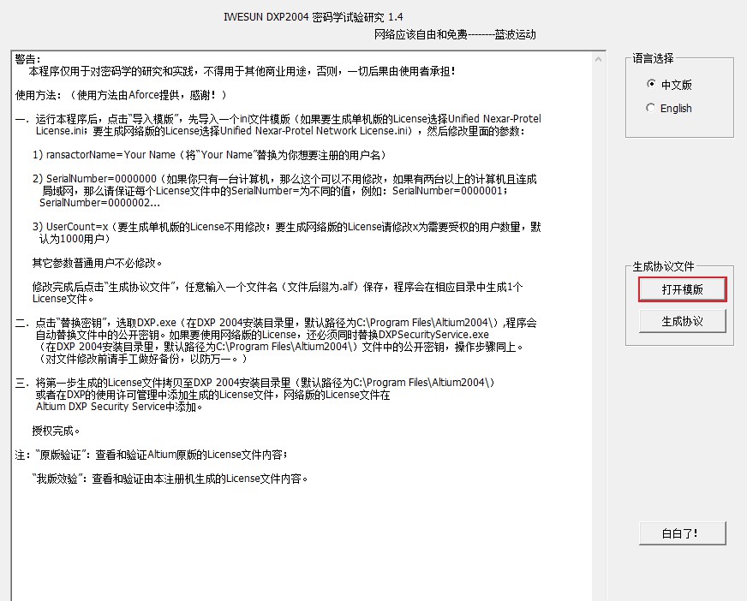Click the line starting 二. 点击"替换密钥"
The width and height of the screenshot is (747, 601).
276,323
